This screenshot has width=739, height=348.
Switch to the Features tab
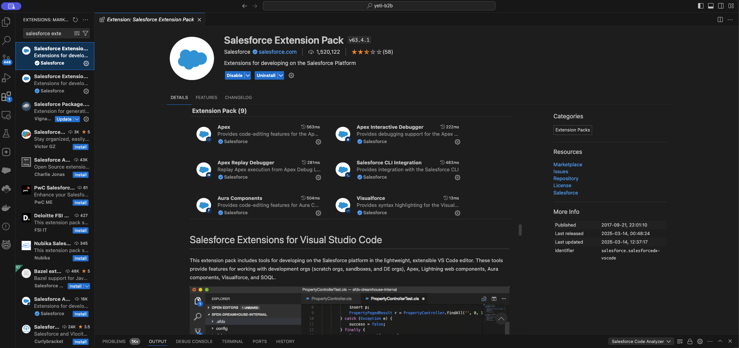pos(206,97)
